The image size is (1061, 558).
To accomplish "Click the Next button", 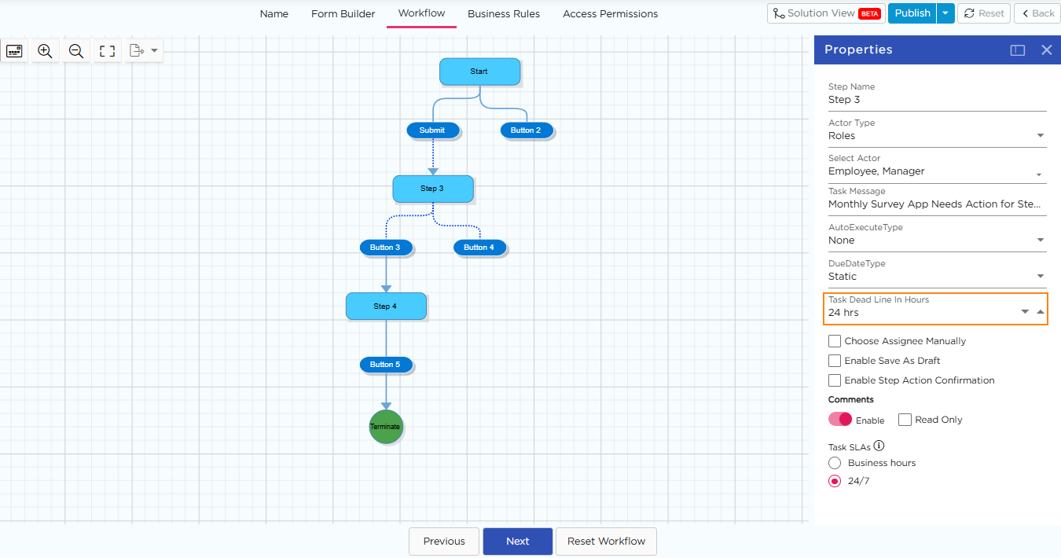I will coord(517,541).
